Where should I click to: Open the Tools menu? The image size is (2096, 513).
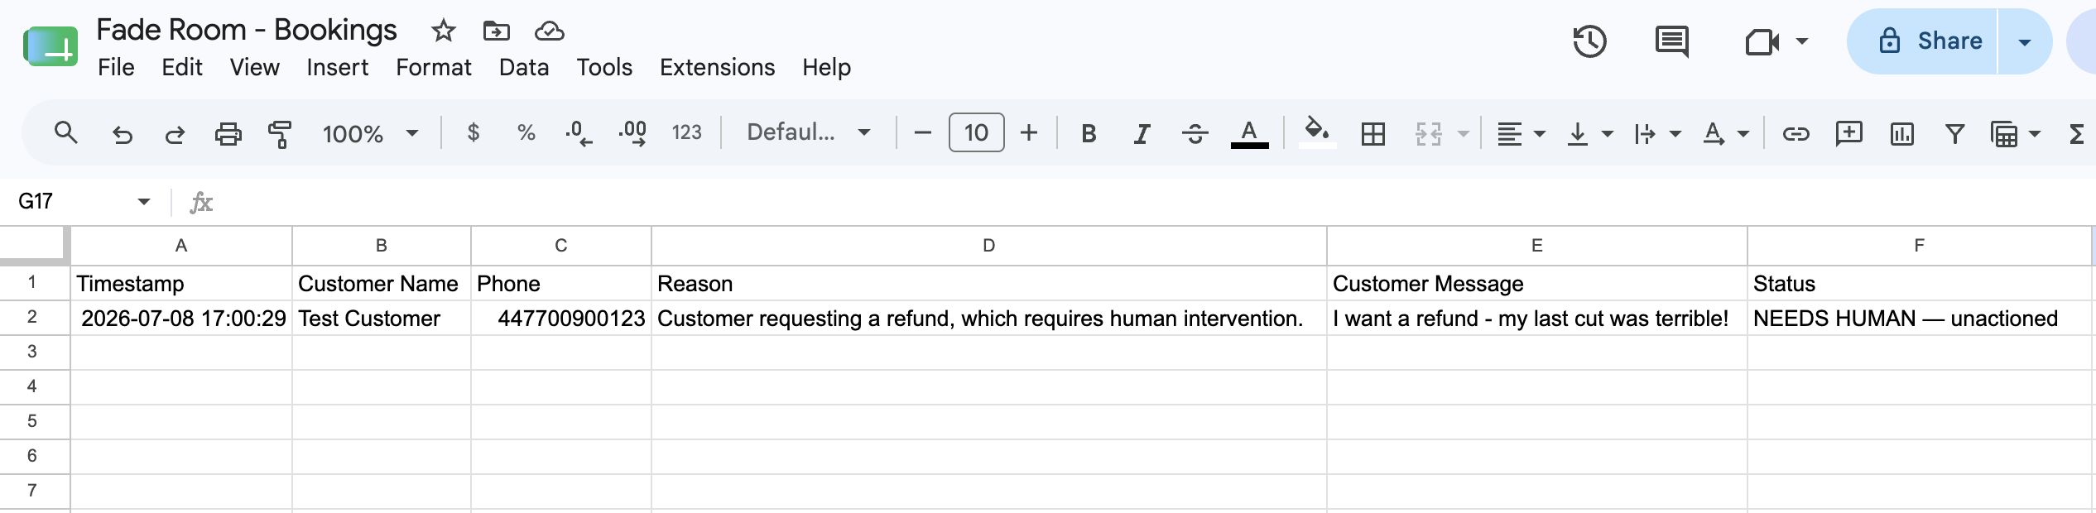pos(604,67)
